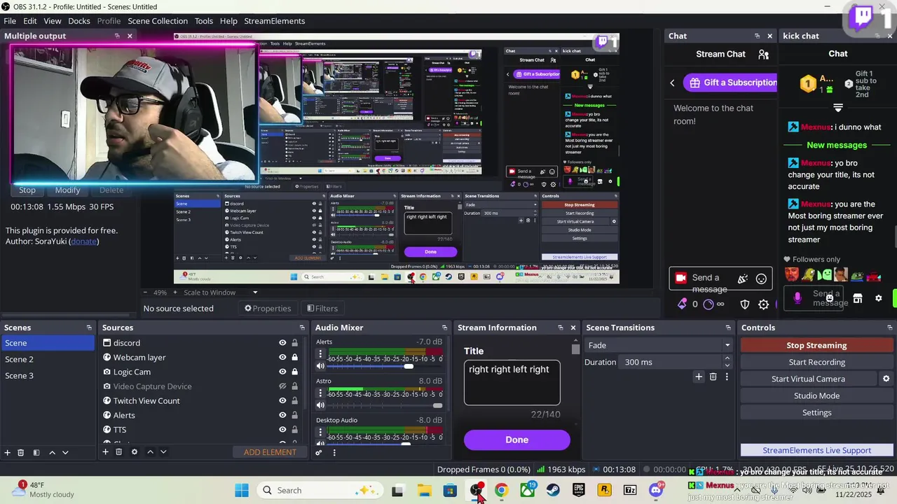The width and height of the screenshot is (897, 504).
Task: Open the View menu
Action: click(x=53, y=21)
